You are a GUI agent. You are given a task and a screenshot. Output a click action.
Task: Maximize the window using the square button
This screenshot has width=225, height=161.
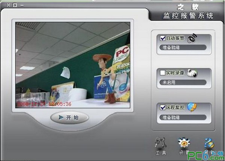coord(15,5)
